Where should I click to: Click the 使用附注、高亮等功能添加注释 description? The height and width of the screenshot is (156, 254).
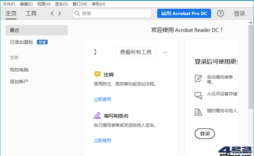tap(125, 84)
